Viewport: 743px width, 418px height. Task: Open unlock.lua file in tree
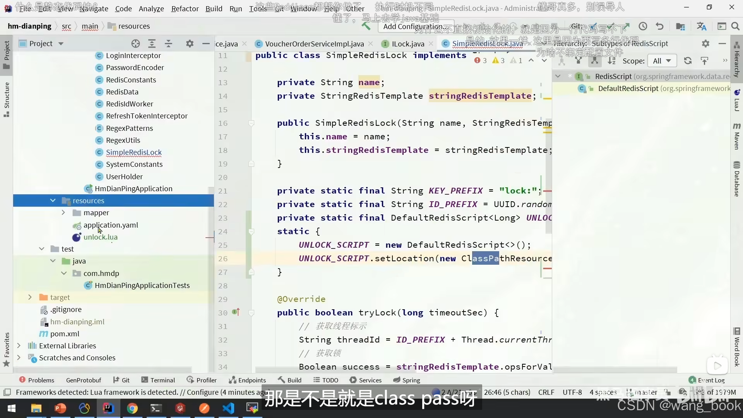pyautogui.click(x=100, y=237)
